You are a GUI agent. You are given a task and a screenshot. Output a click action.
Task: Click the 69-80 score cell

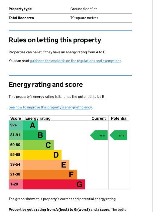pyautogui.click(x=16, y=145)
